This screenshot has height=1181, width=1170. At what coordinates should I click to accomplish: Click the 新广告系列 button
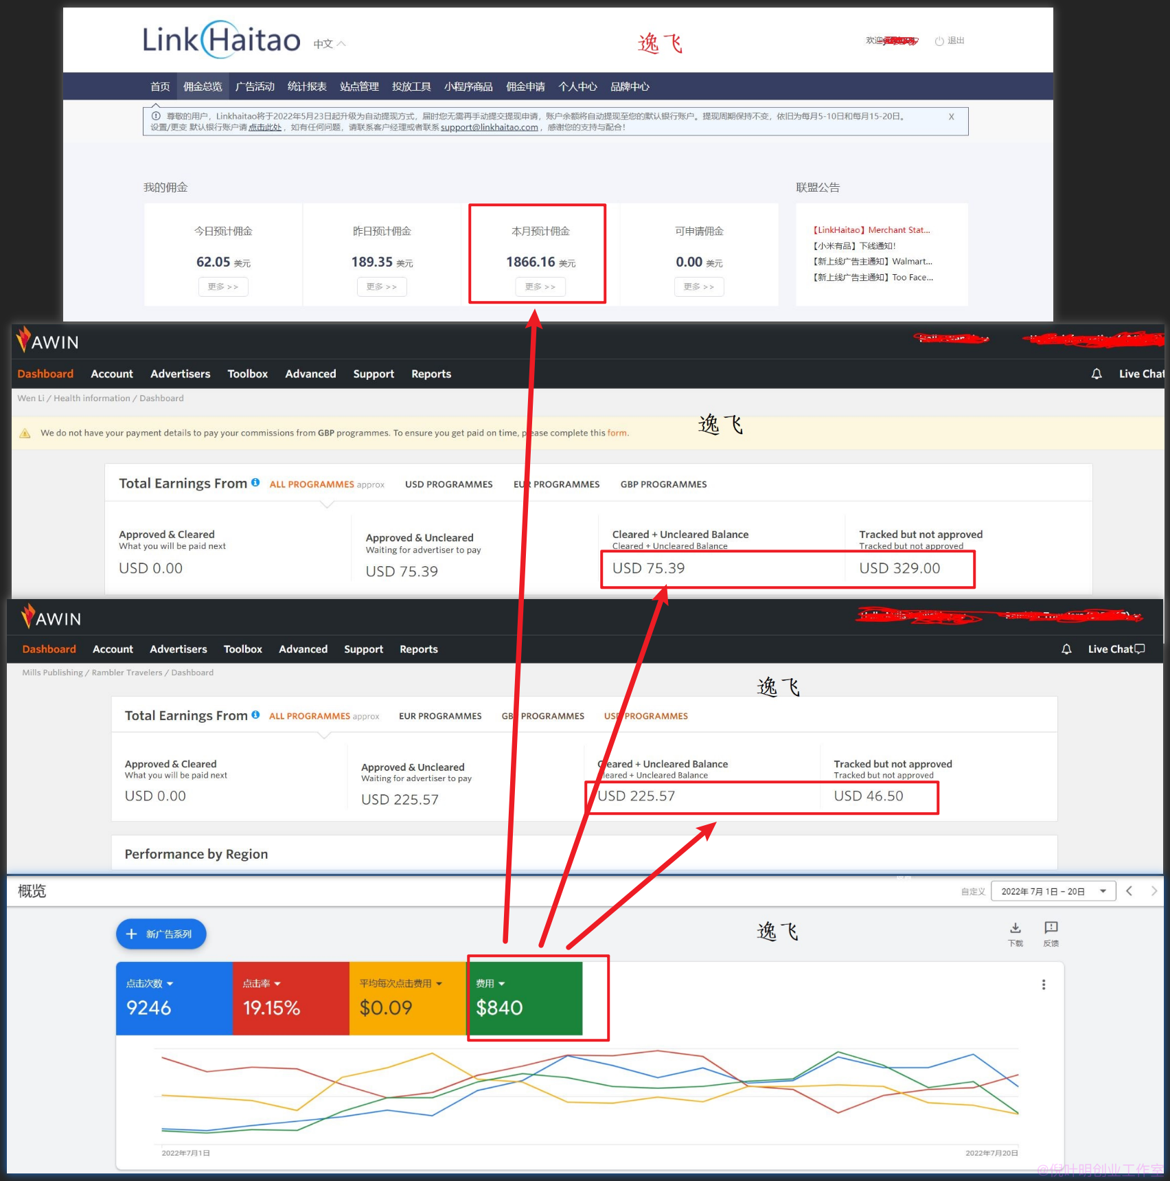pos(161,934)
